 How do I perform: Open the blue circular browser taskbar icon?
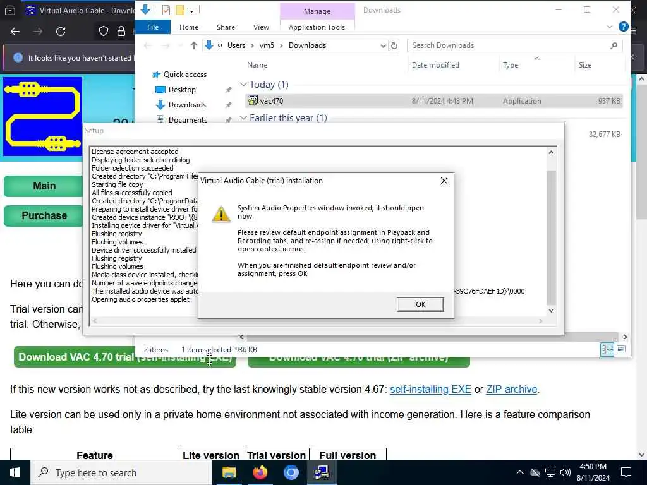click(291, 472)
